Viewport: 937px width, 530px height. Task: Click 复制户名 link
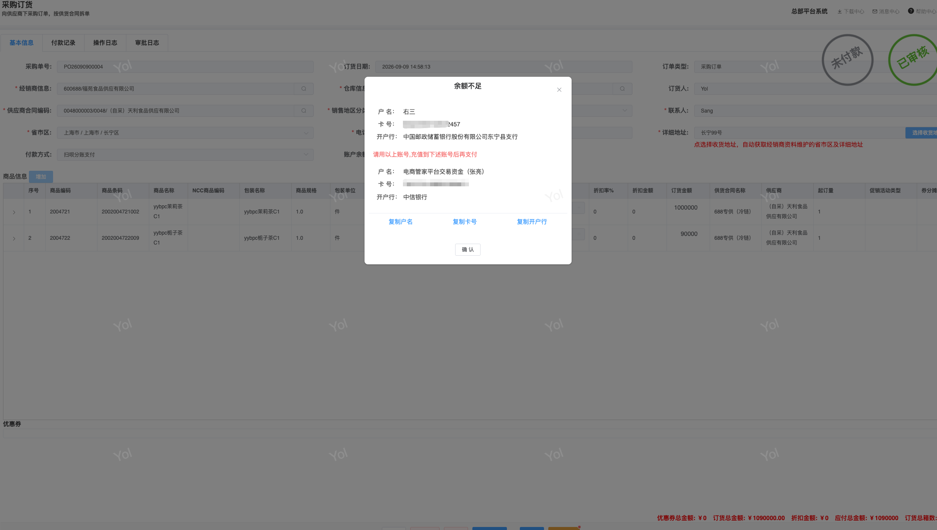(400, 222)
